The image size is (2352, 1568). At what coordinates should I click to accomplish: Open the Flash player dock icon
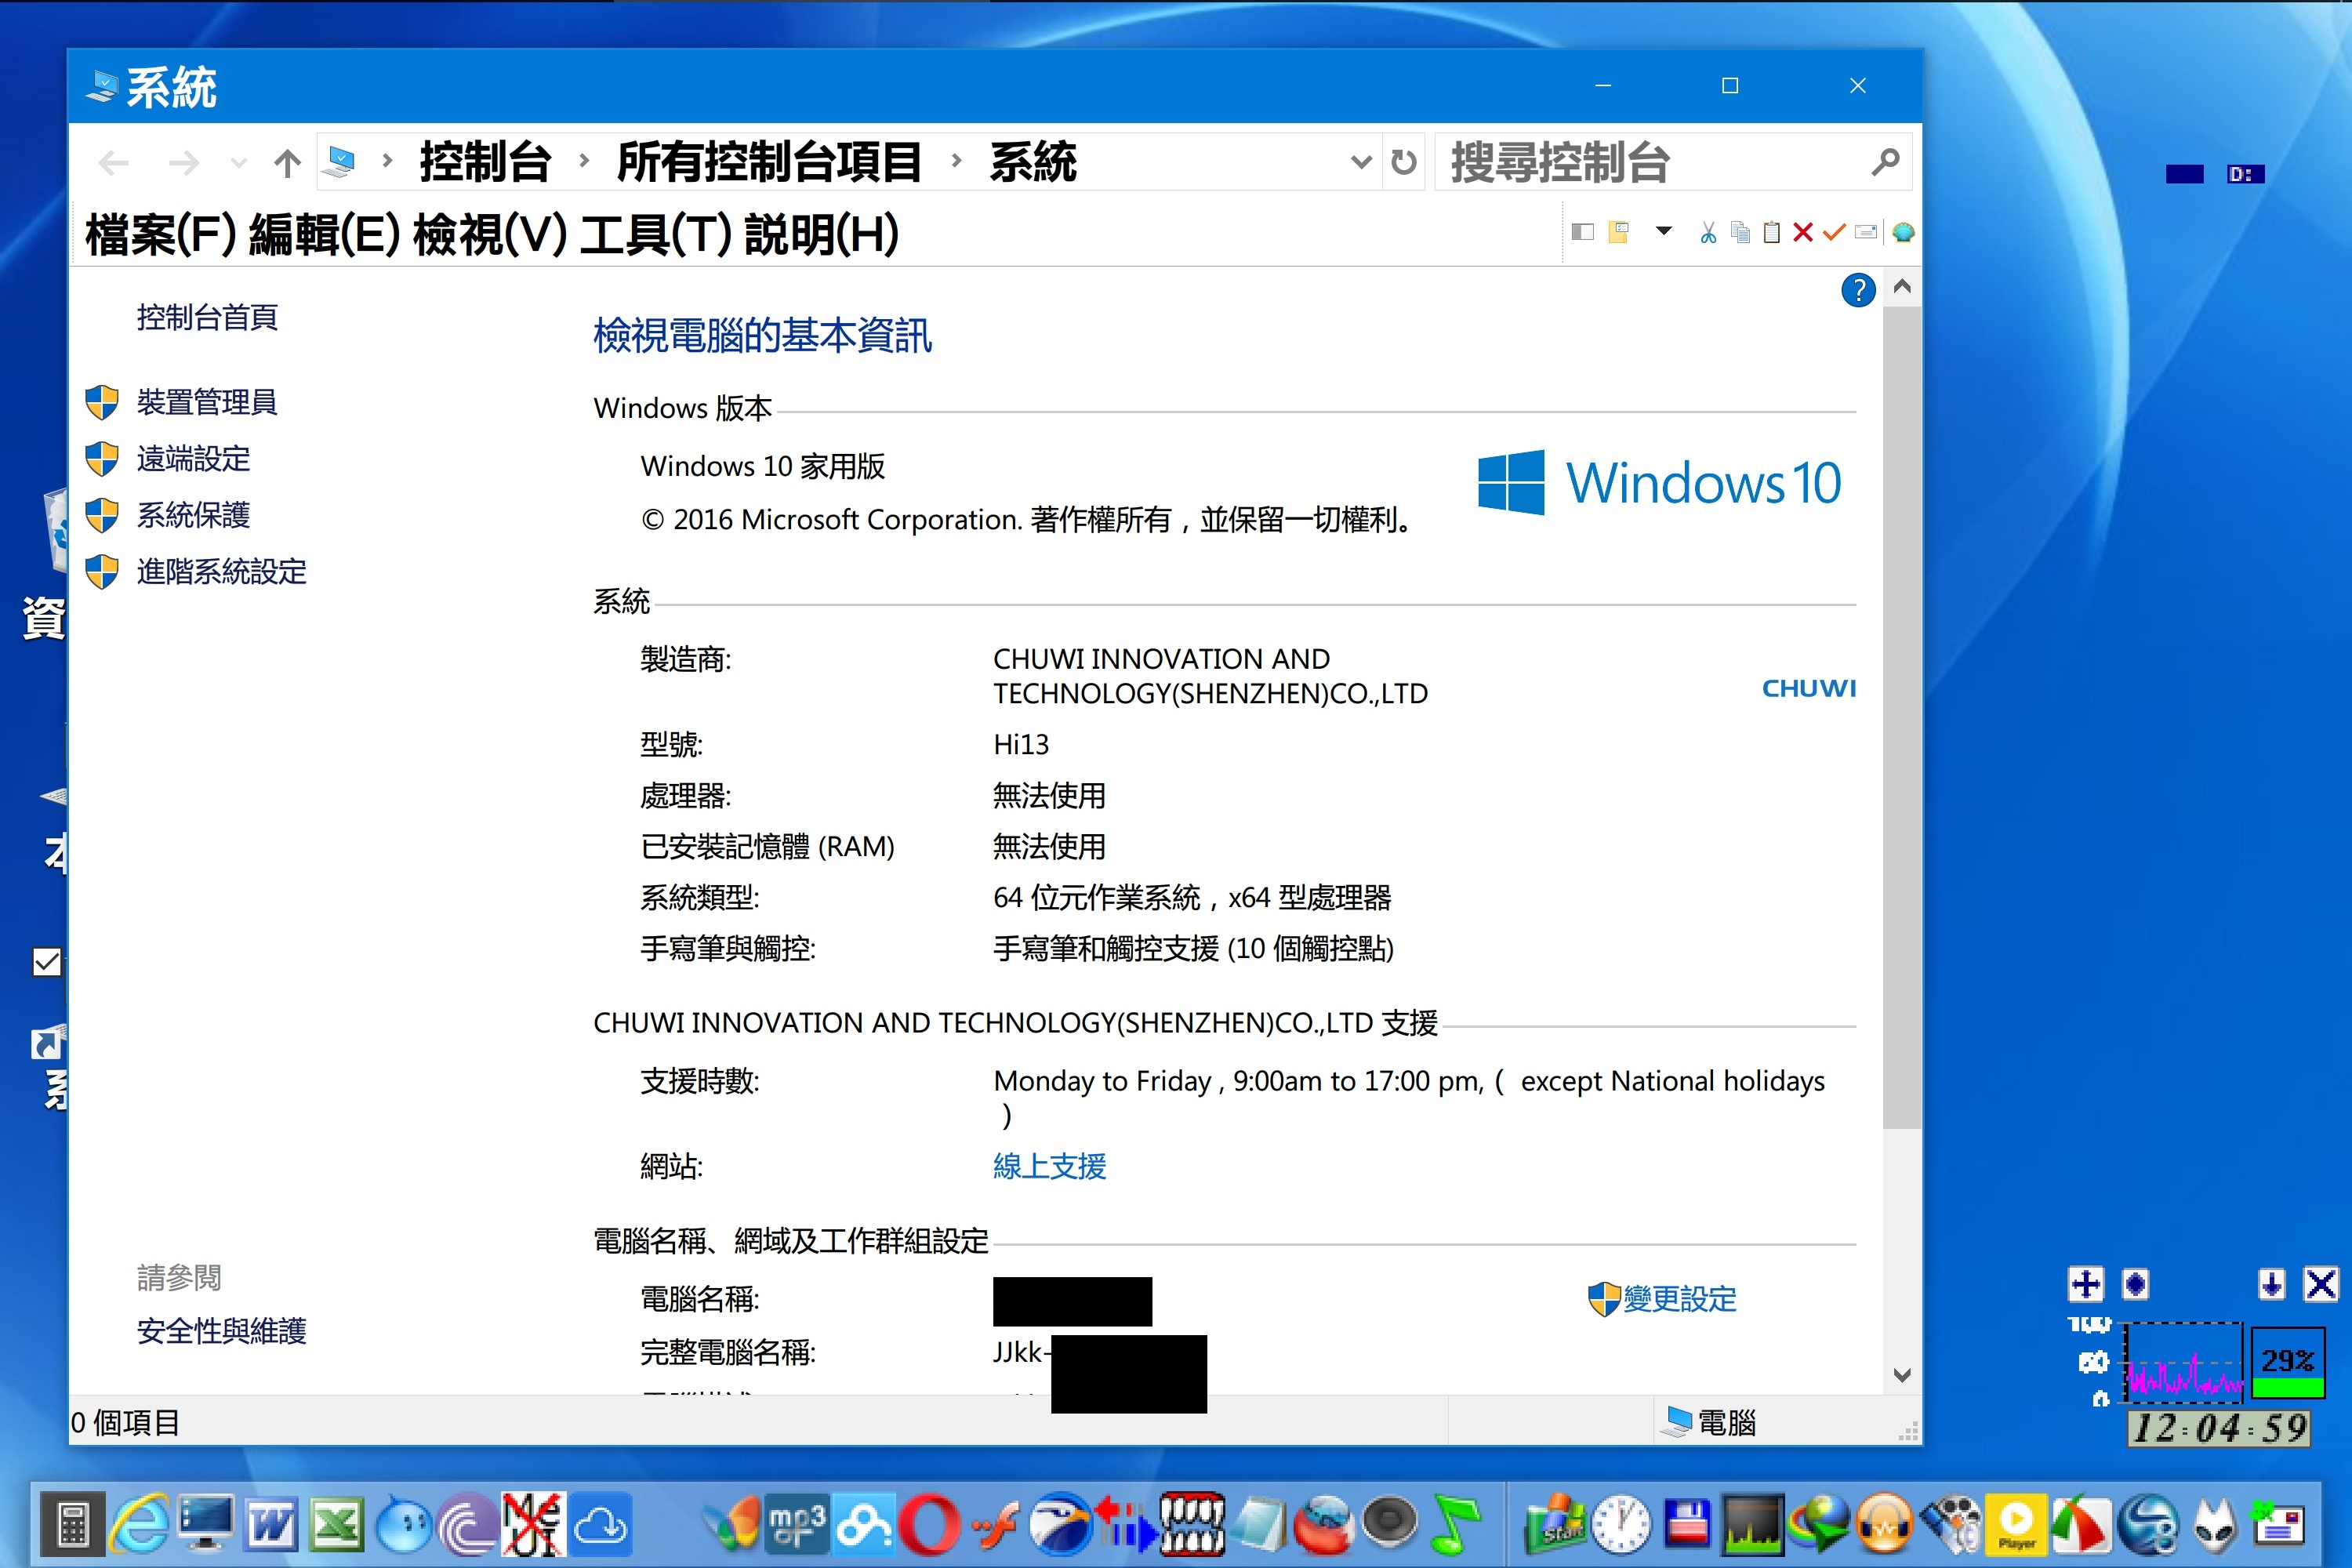point(995,1524)
